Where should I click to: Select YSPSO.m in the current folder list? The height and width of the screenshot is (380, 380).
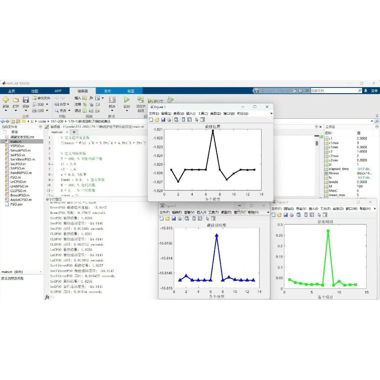click(17, 146)
